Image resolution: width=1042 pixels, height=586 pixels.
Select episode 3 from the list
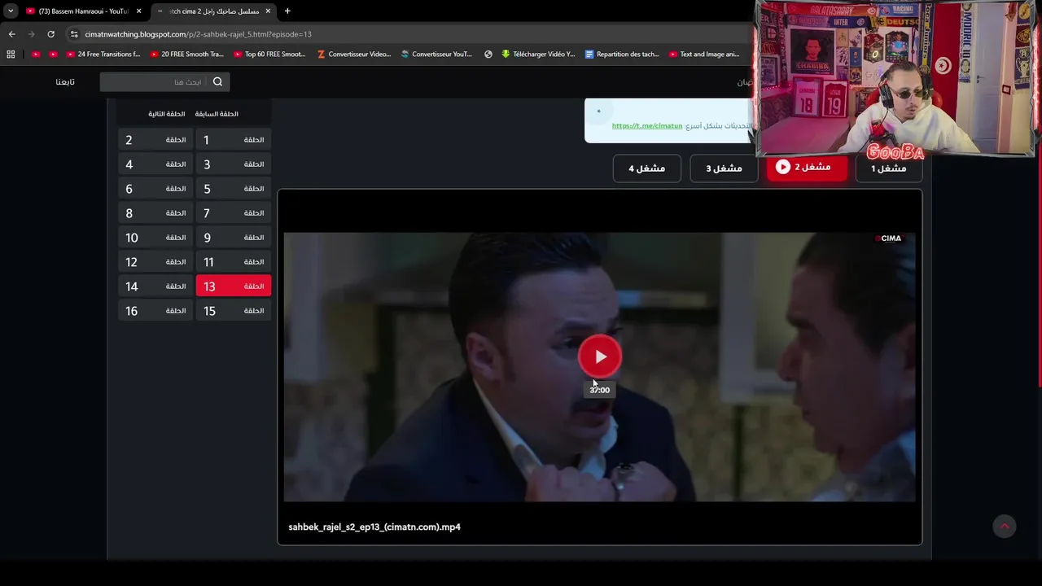click(233, 164)
